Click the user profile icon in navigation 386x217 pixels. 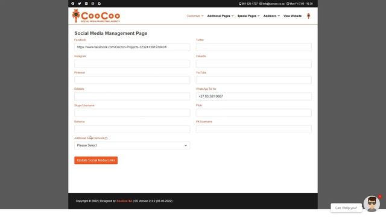coord(308,16)
